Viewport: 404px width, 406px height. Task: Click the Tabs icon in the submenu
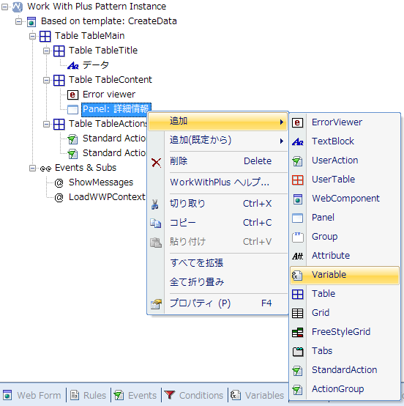pyautogui.click(x=298, y=351)
